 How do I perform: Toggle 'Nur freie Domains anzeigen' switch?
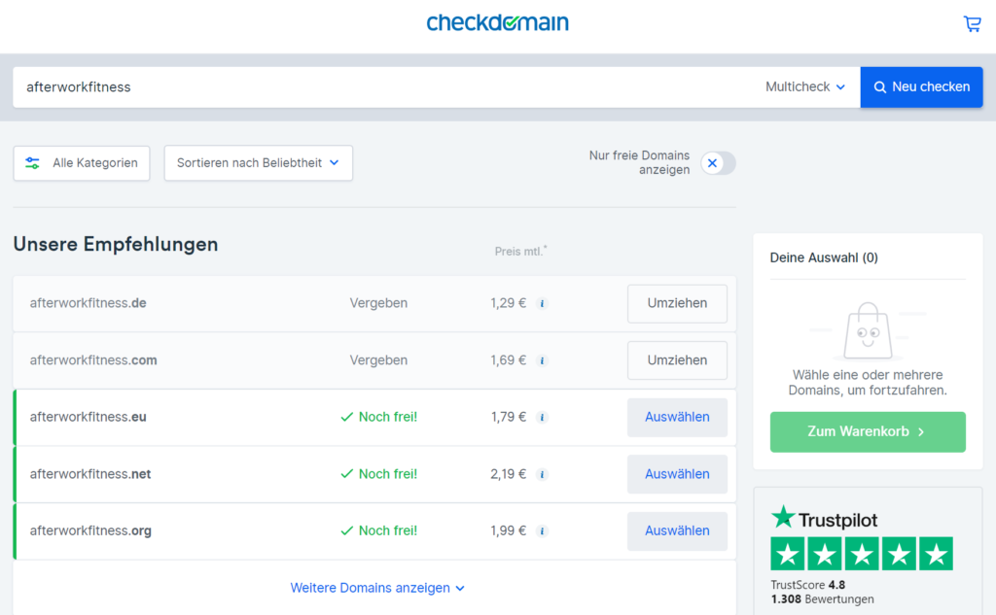pyautogui.click(x=718, y=163)
